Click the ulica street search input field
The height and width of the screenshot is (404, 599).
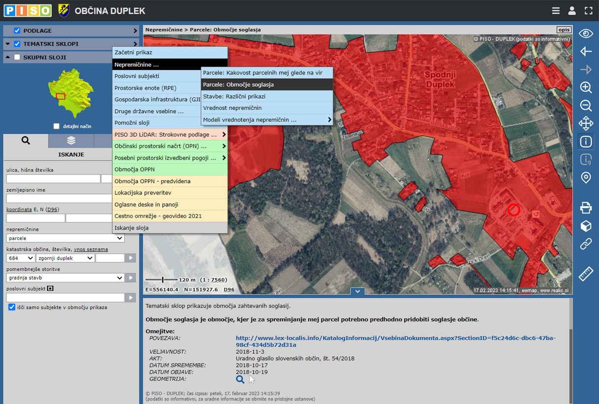(x=53, y=179)
